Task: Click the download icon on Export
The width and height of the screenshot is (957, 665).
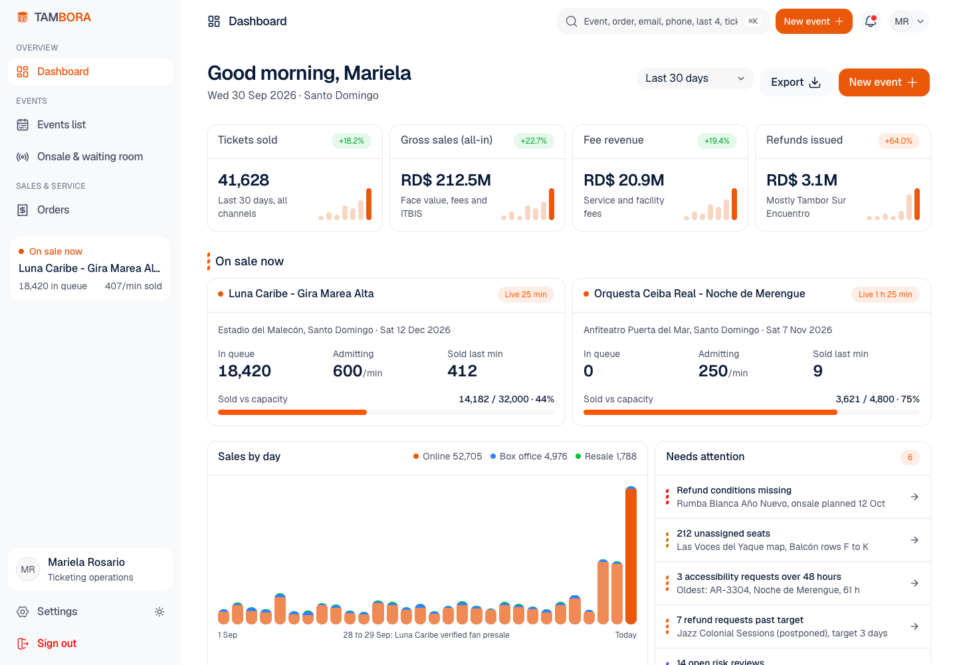Action: click(x=815, y=82)
